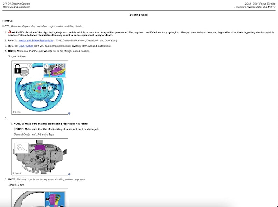Click the magenta bolt at steering wheel center
Viewport: 278px width, 207px height.
point(40,88)
